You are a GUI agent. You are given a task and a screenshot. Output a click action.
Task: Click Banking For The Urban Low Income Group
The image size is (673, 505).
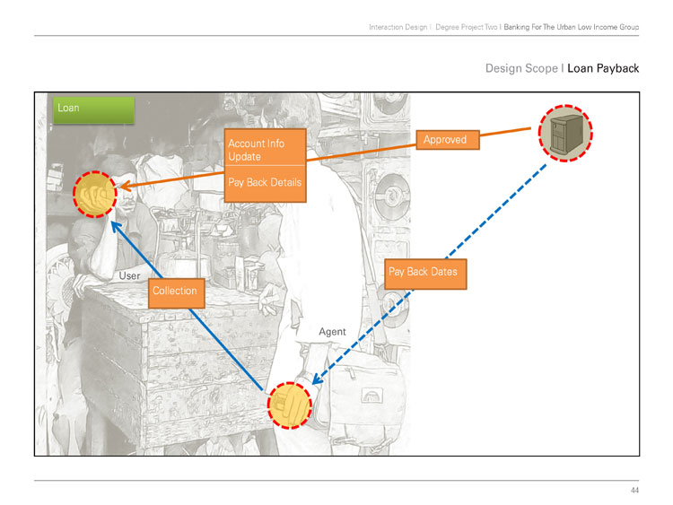click(572, 27)
